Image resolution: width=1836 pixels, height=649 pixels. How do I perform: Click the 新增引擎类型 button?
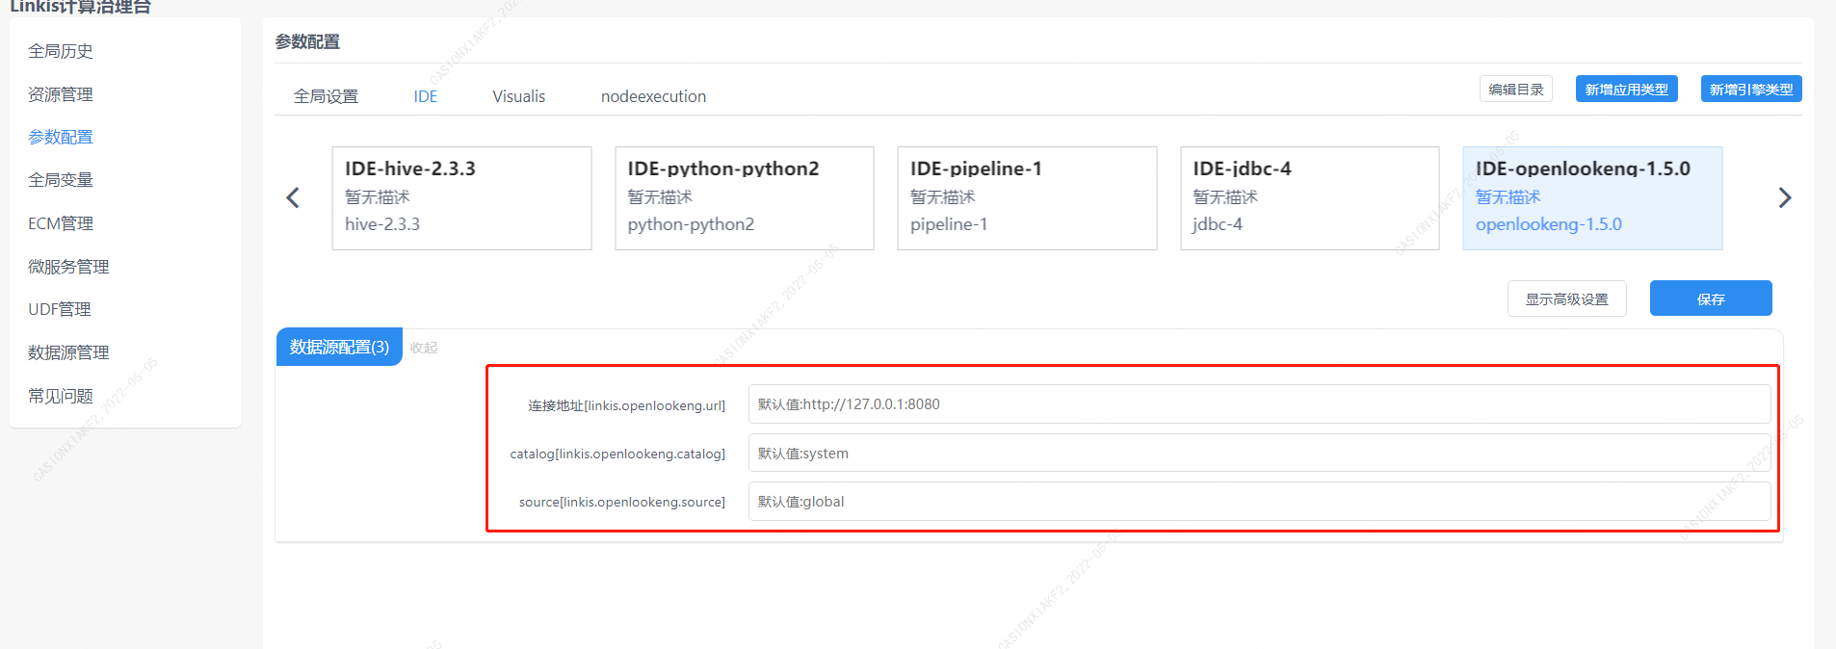pyautogui.click(x=1750, y=89)
